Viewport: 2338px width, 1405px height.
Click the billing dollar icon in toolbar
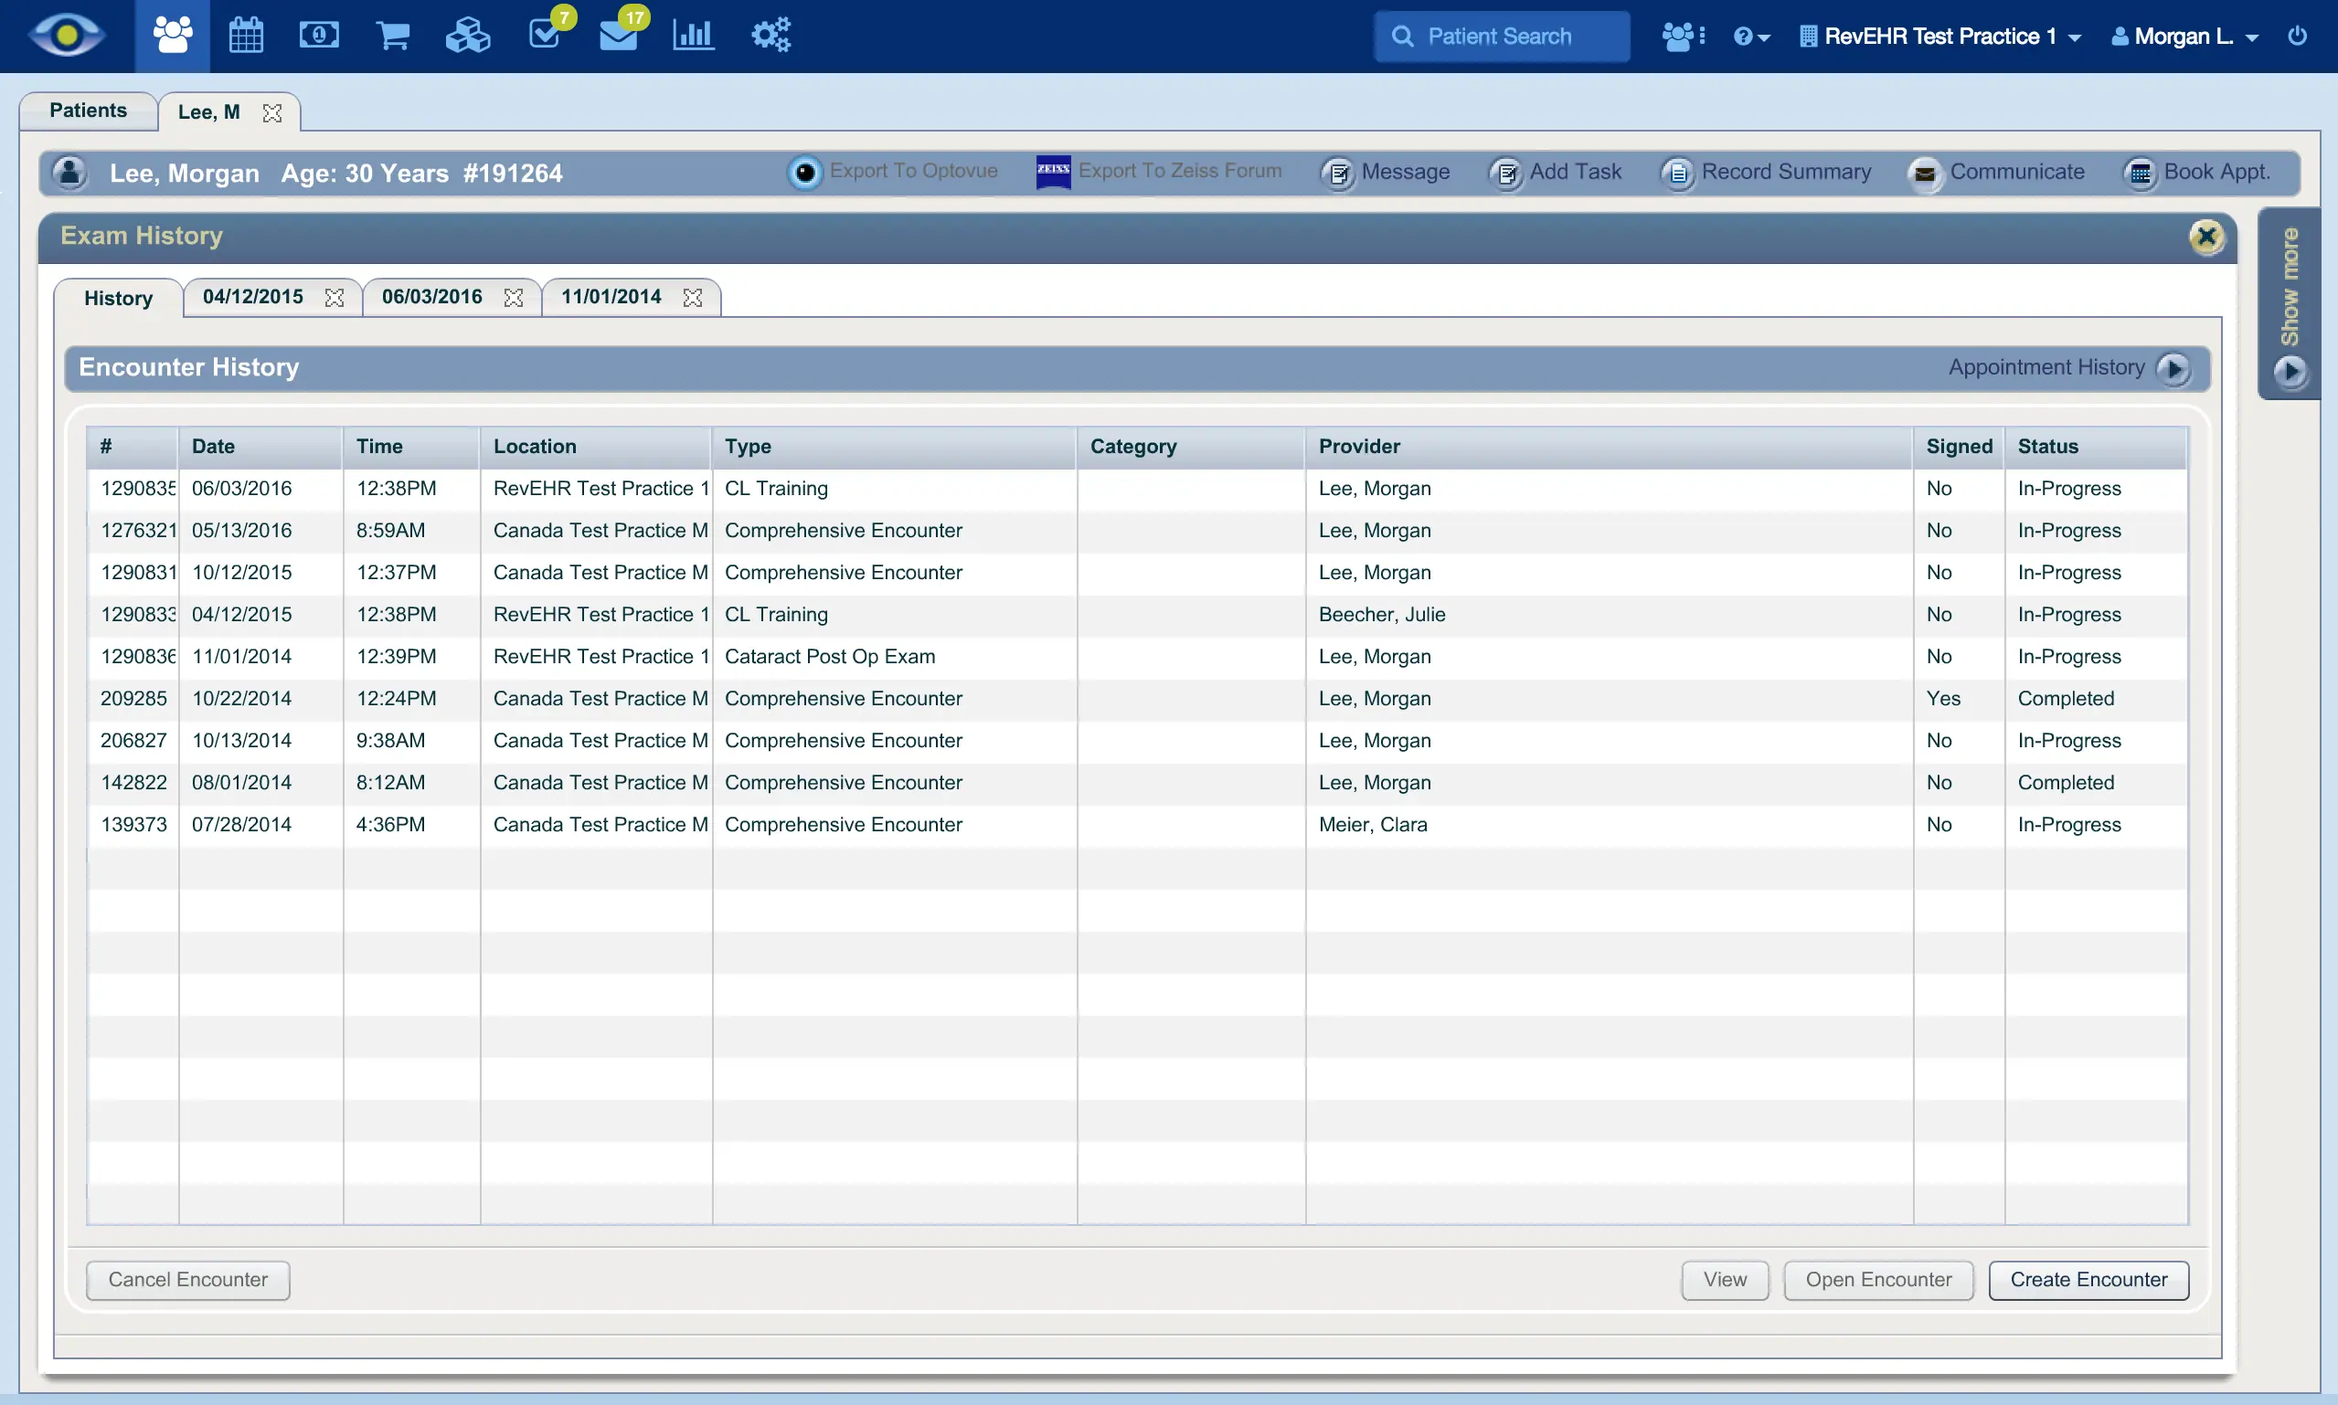coord(319,34)
